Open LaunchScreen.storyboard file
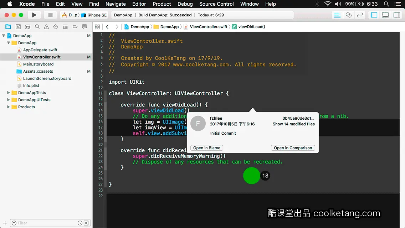Image resolution: width=405 pixels, height=228 pixels. point(47,78)
